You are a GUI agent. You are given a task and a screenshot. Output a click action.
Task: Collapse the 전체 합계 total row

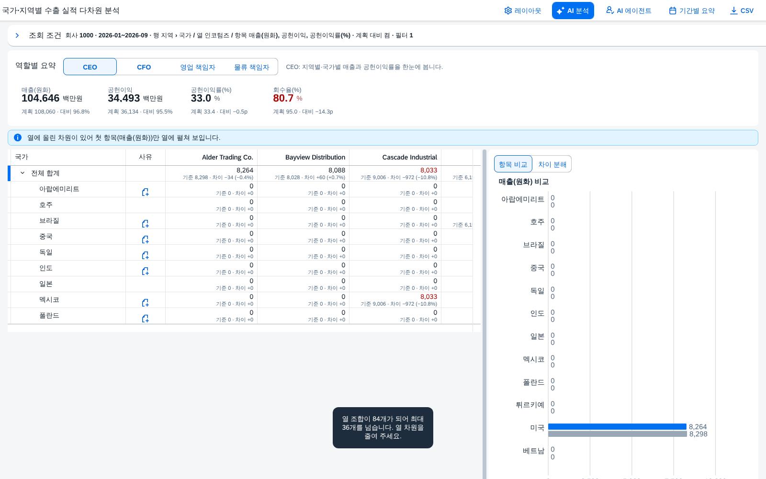[23, 173]
